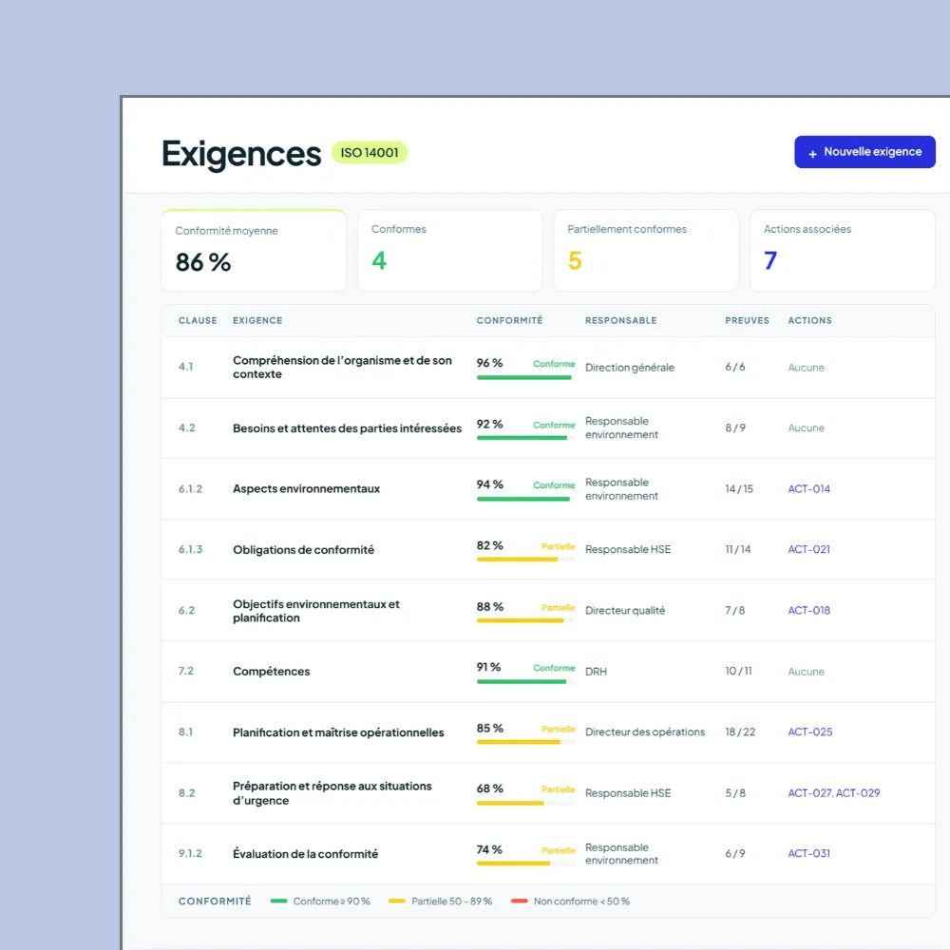
Task: Open action link ACT-025
Action: click(x=810, y=731)
